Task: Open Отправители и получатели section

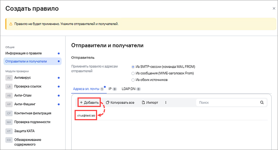Action: [x=32, y=61]
